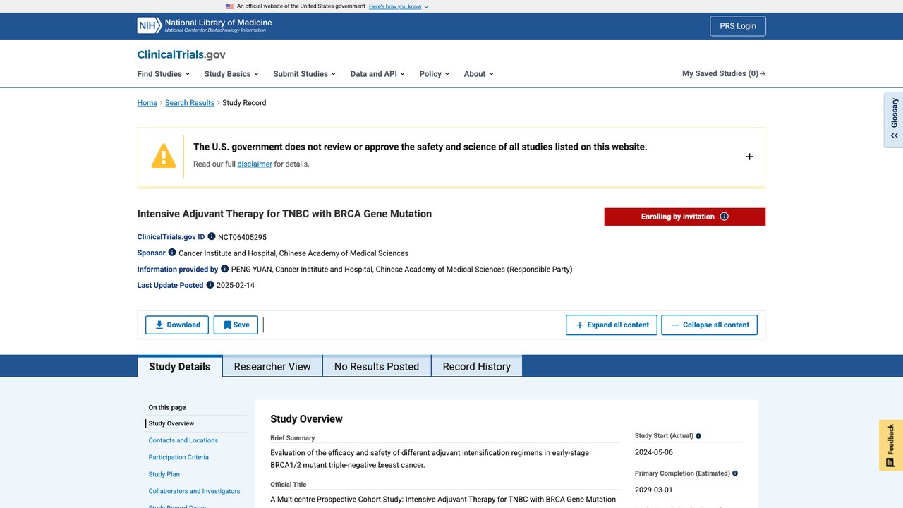Open the full disclaimer link
Image resolution: width=903 pixels, height=508 pixels.
pos(255,164)
